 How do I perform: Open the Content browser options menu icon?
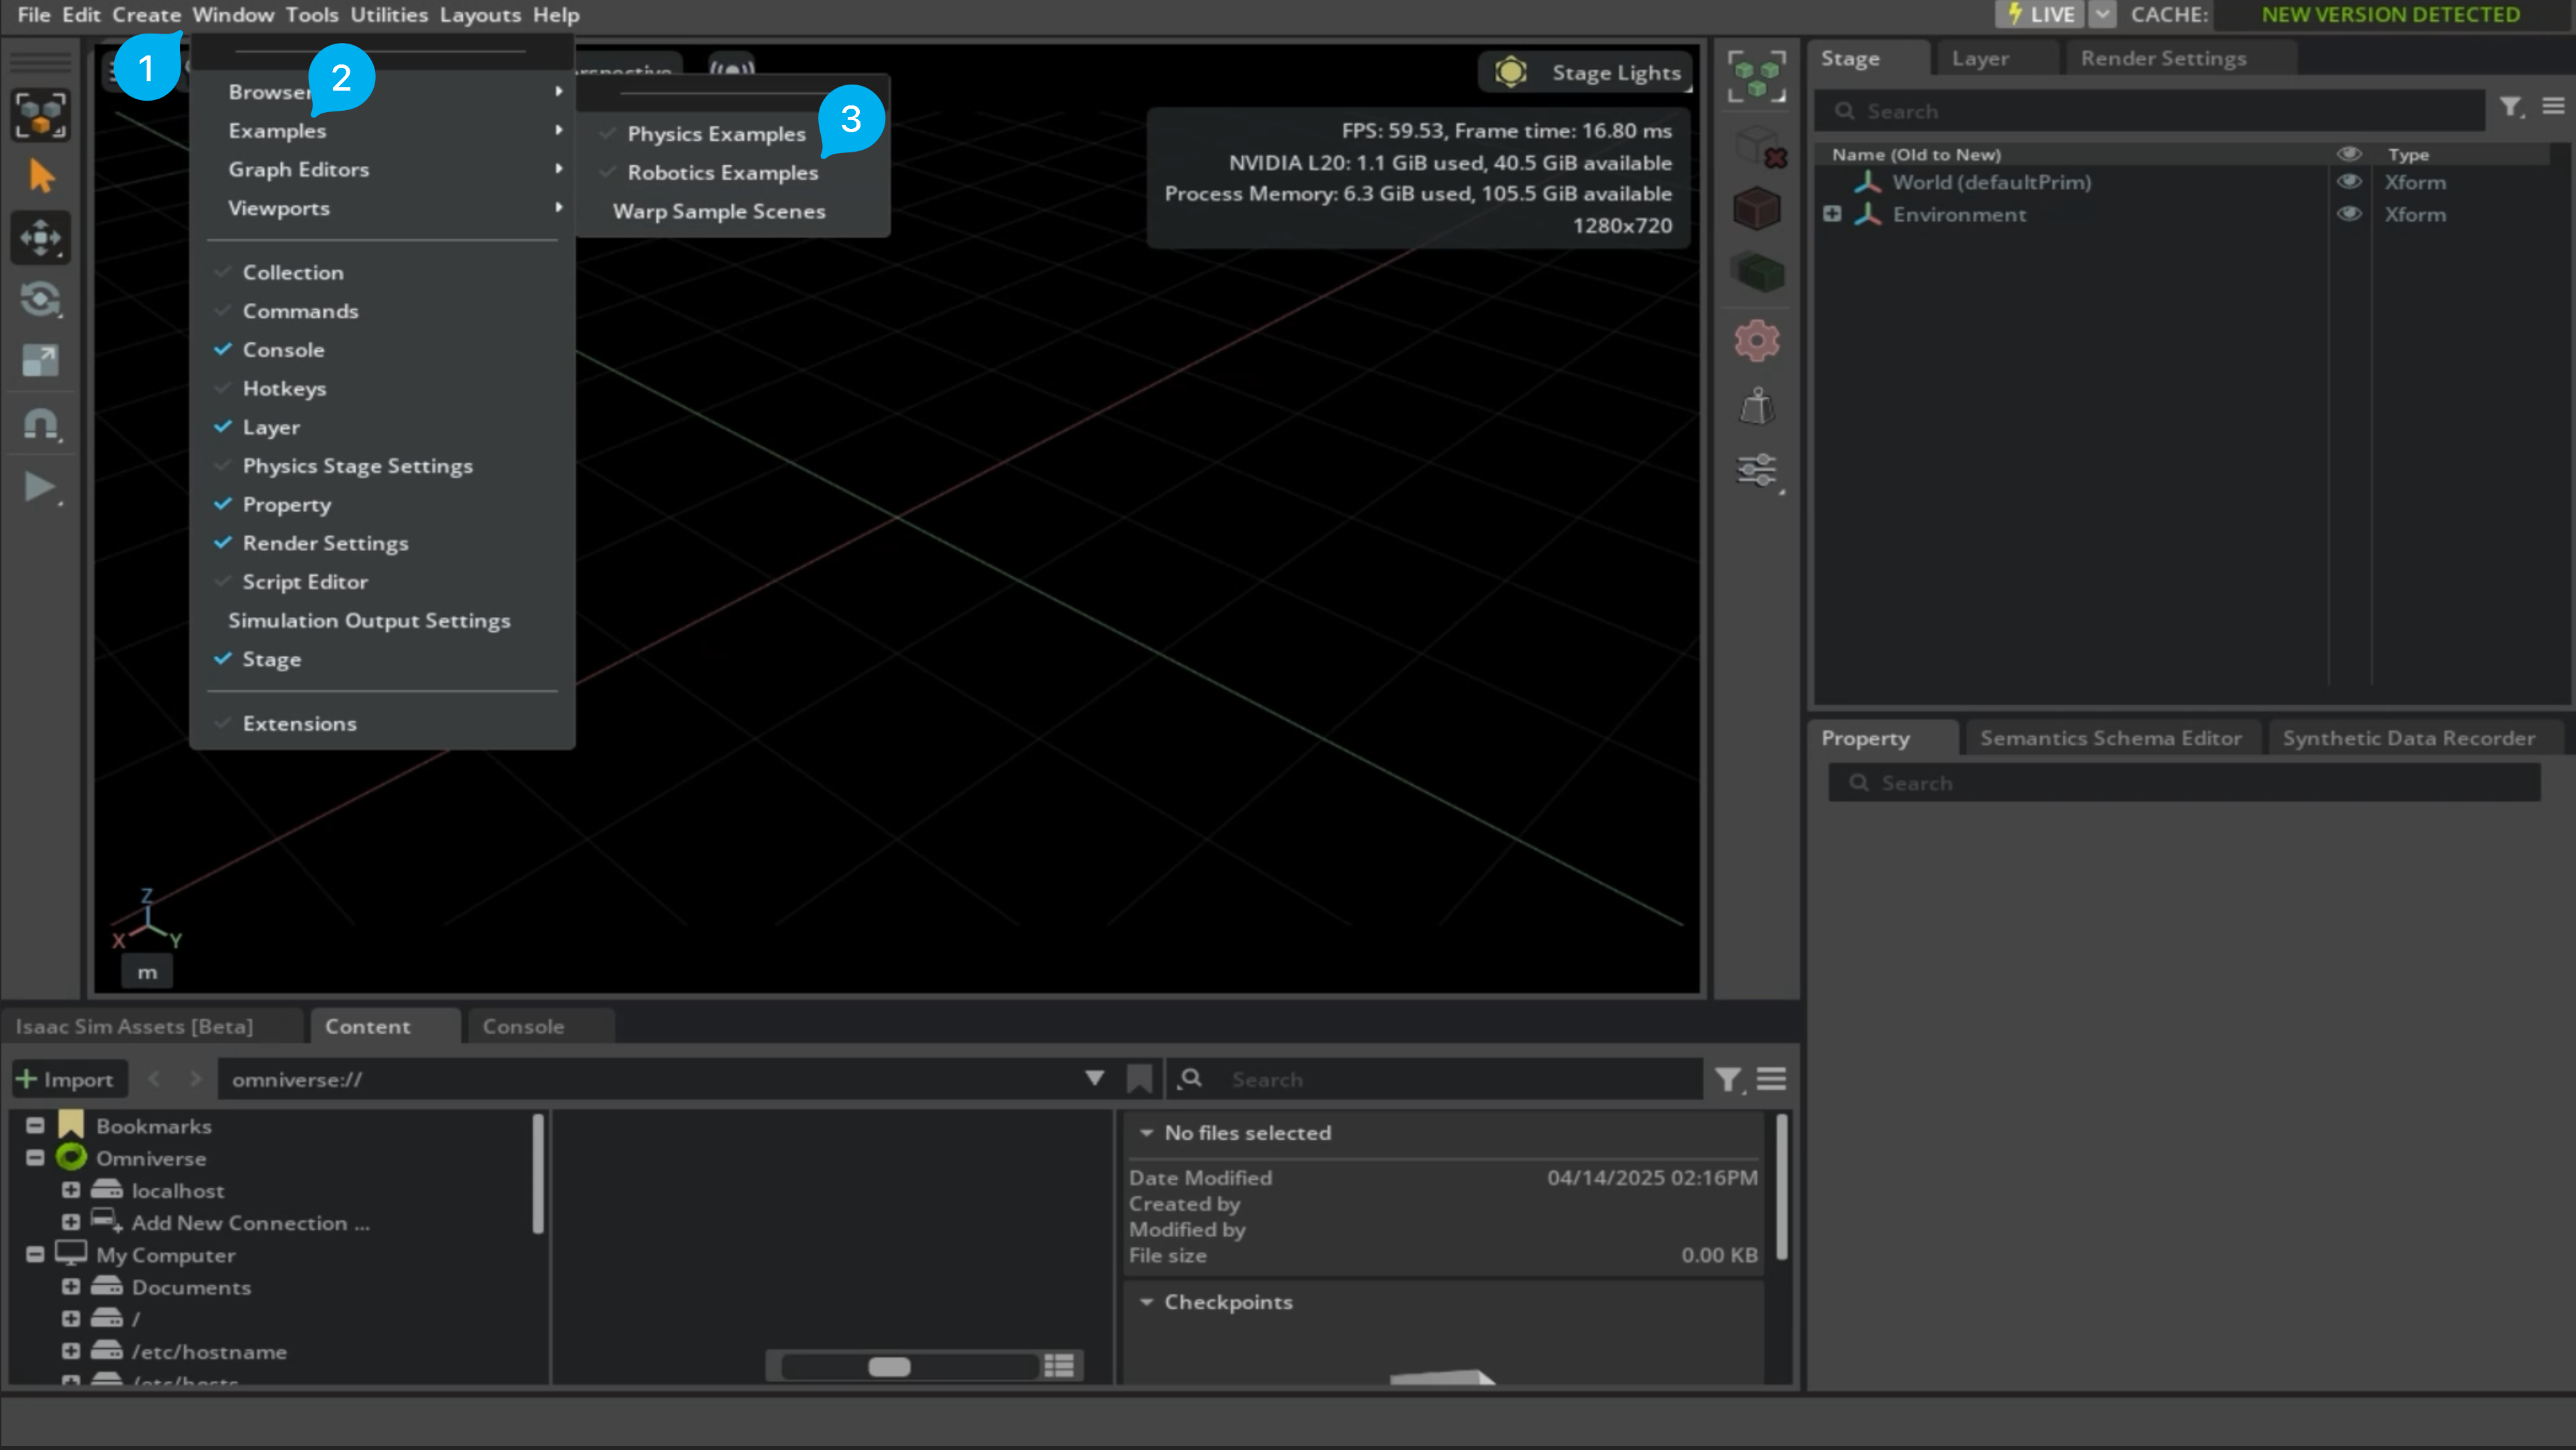(1771, 1079)
